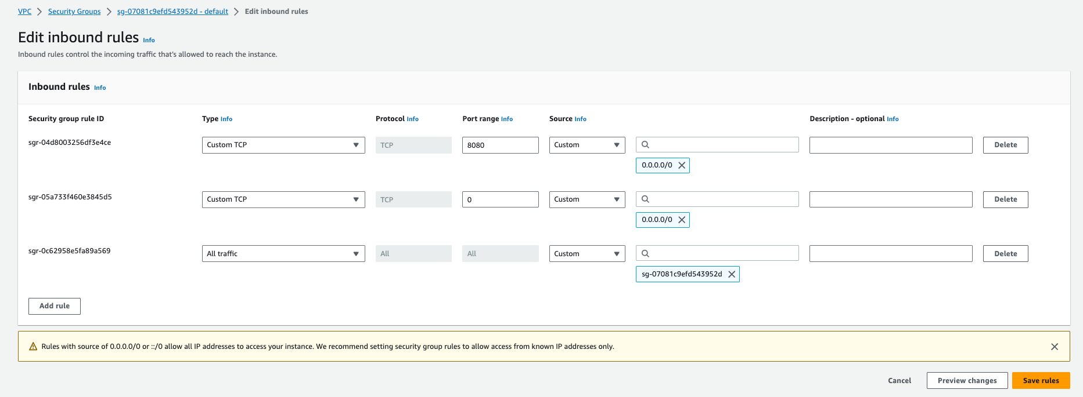Image resolution: width=1083 pixels, height=397 pixels.
Task: Remove the 0.0.0.0/0 source from port 8080 rule
Action: click(x=682, y=165)
